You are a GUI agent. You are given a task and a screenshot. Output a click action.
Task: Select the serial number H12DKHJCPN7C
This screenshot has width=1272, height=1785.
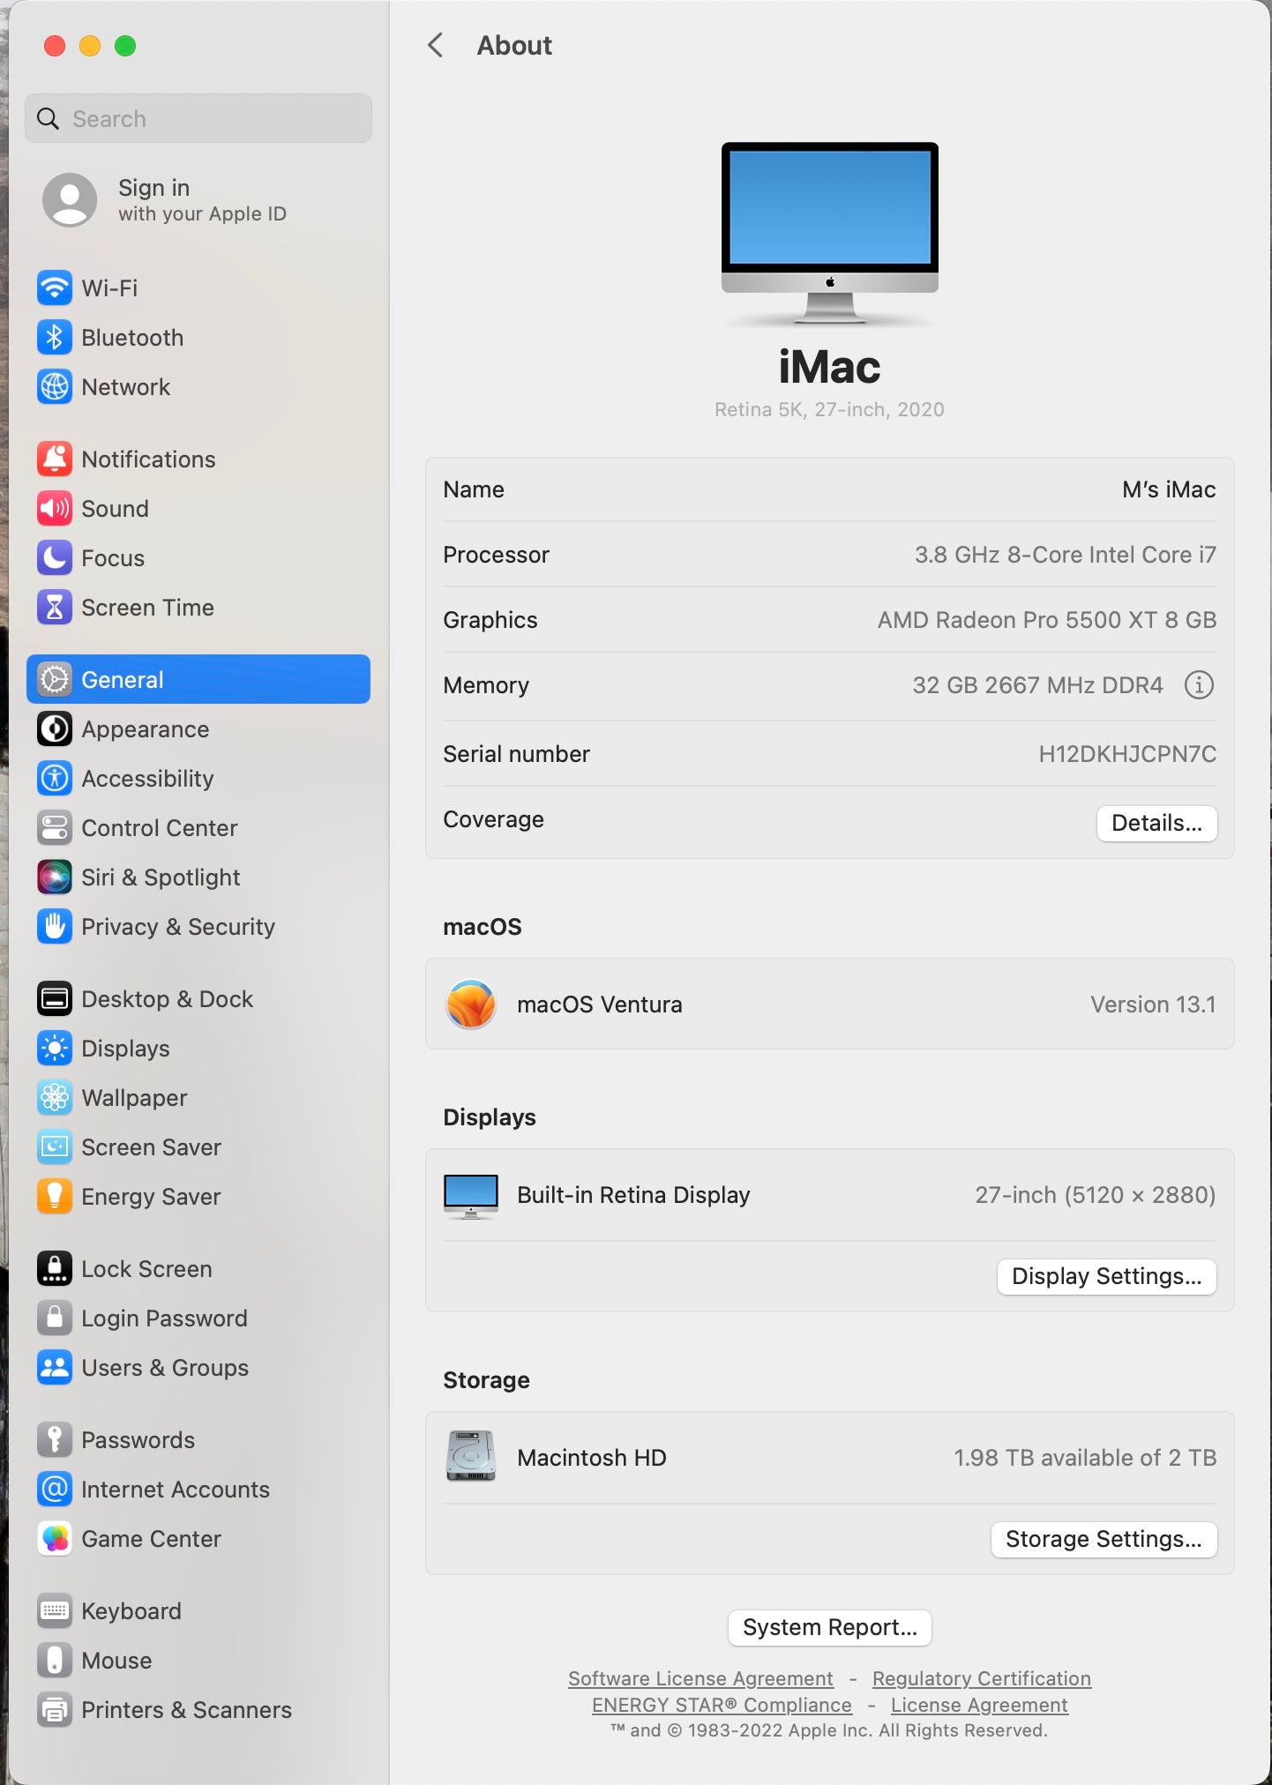pyautogui.click(x=1127, y=754)
